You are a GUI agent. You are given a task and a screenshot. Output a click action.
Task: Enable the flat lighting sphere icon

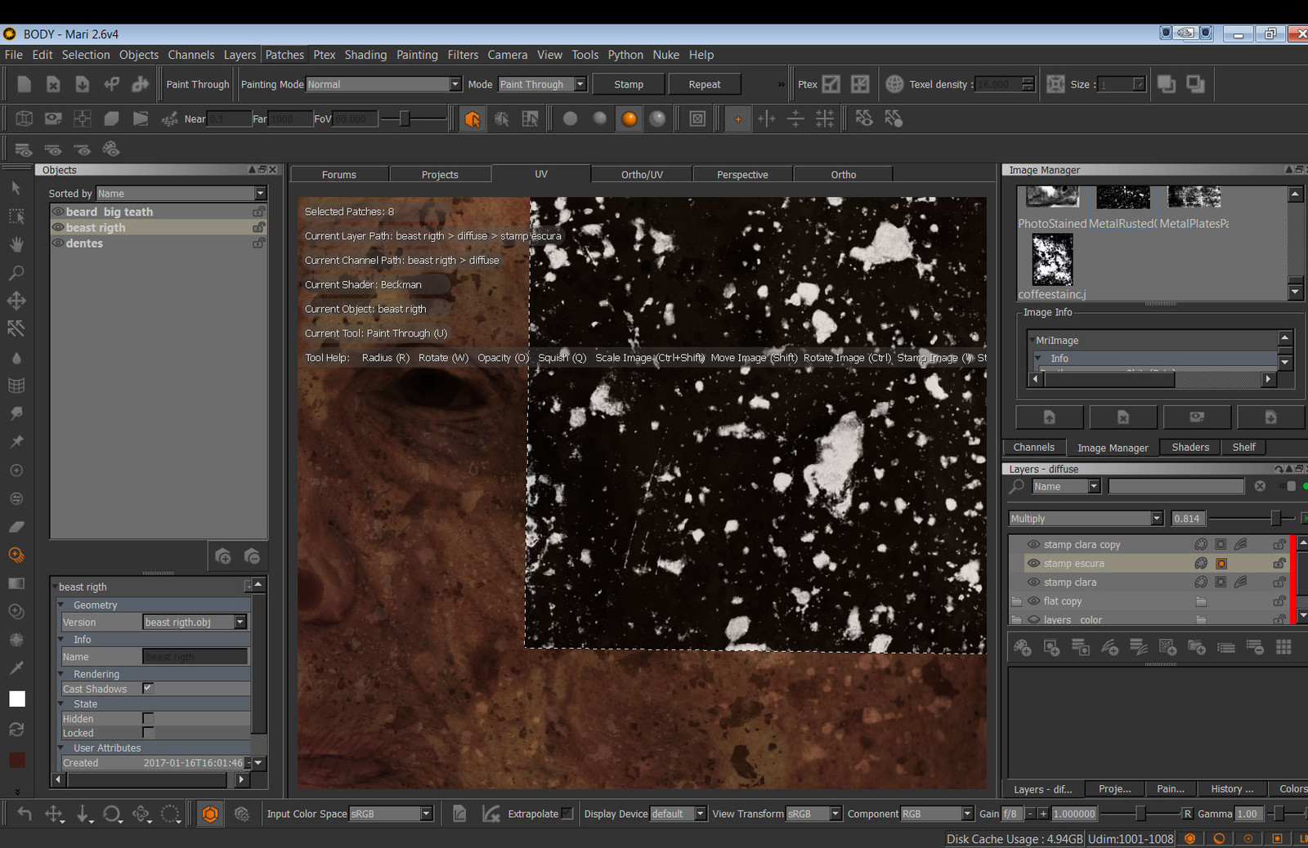pyautogui.click(x=571, y=119)
